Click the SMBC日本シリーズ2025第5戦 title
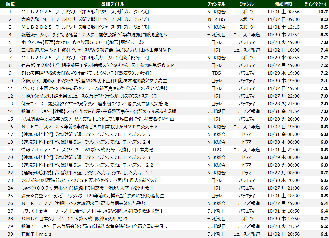Viewport: 329px width, 238px height. click(x=74, y=219)
